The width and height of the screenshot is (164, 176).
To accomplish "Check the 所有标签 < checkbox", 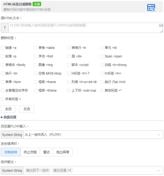I will (2, 99).
